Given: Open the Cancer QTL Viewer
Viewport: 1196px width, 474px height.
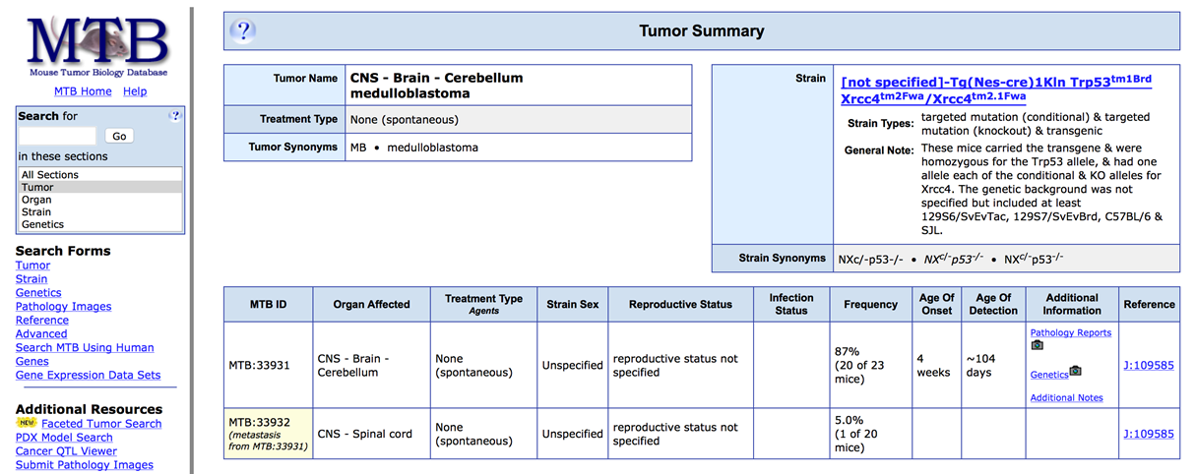Looking at the screenshot, I should coord(66,451).
